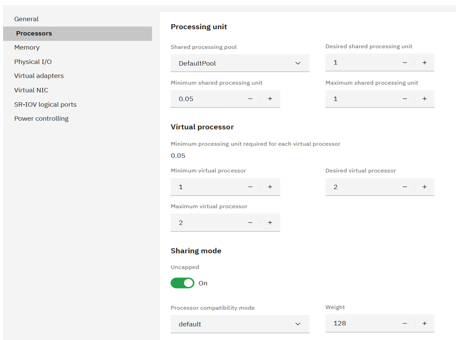Viewport: 465px width, 340px height.
Task: Decrement Maximum virtual processor with minus
Action: tap(250, 222)
